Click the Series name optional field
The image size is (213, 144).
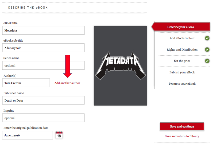coord(44,65)
